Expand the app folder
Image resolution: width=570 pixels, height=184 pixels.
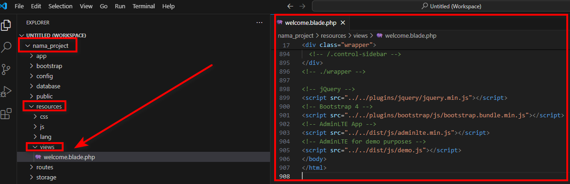[144, 56]
